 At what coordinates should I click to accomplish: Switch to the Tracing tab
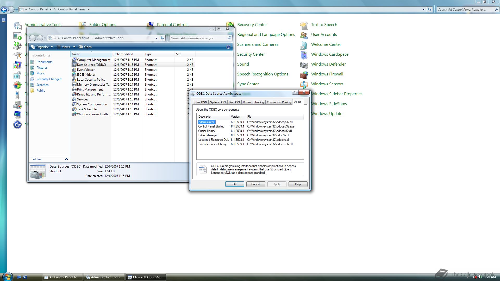259,102
